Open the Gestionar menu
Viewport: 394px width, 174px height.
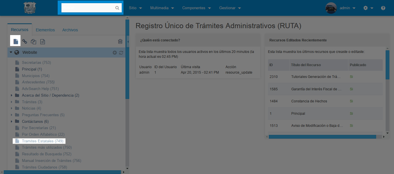pyautogui.click(x=230, y=8)
